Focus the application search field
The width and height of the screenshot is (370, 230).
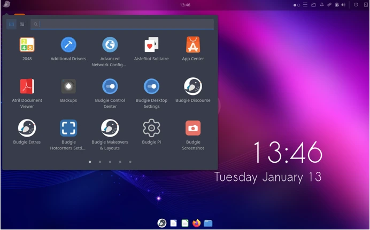122,24
